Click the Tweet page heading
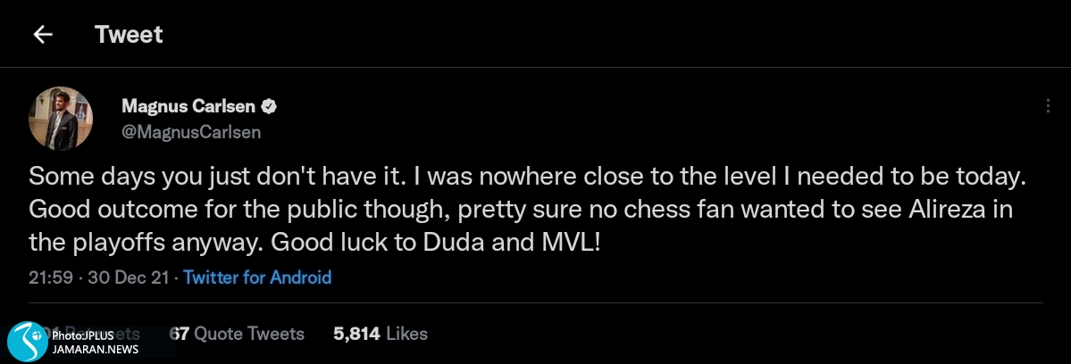 pos(129,35)
